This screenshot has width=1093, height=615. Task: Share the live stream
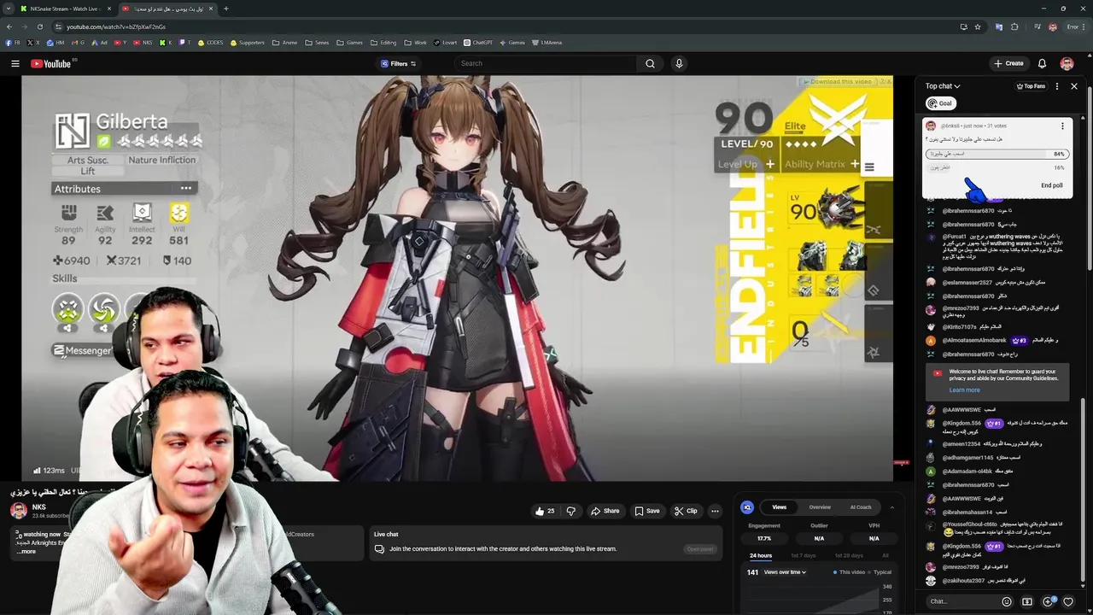[605, 511]
